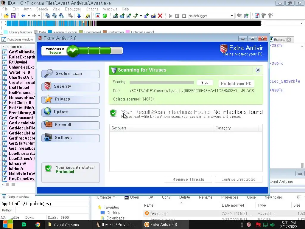Stop the virus scan

(205, 83)
